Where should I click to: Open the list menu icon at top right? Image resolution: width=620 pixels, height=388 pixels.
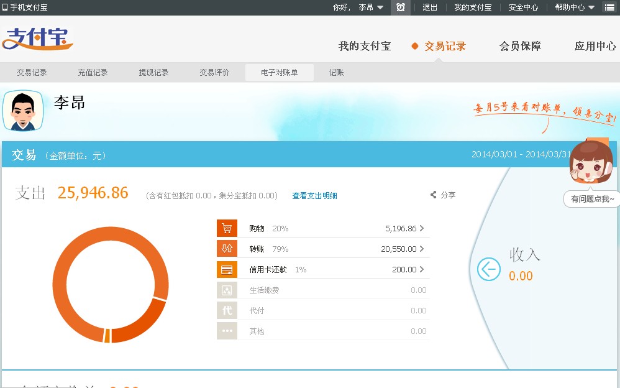coord(609,7)
